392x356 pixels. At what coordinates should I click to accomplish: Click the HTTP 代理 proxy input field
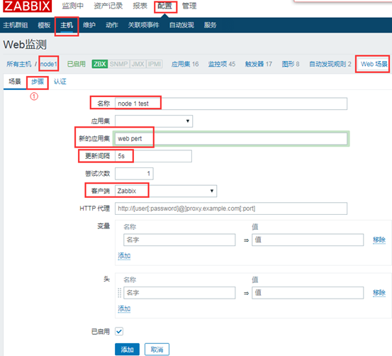point(231,208)
